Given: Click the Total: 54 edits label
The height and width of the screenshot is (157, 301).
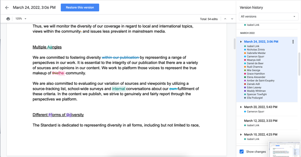Looking at the screenshot, I should point(209,19).
